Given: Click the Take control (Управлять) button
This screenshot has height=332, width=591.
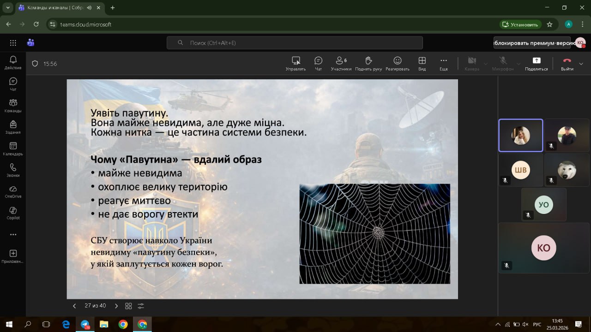Looking at the screenshot, I should 295,63.
